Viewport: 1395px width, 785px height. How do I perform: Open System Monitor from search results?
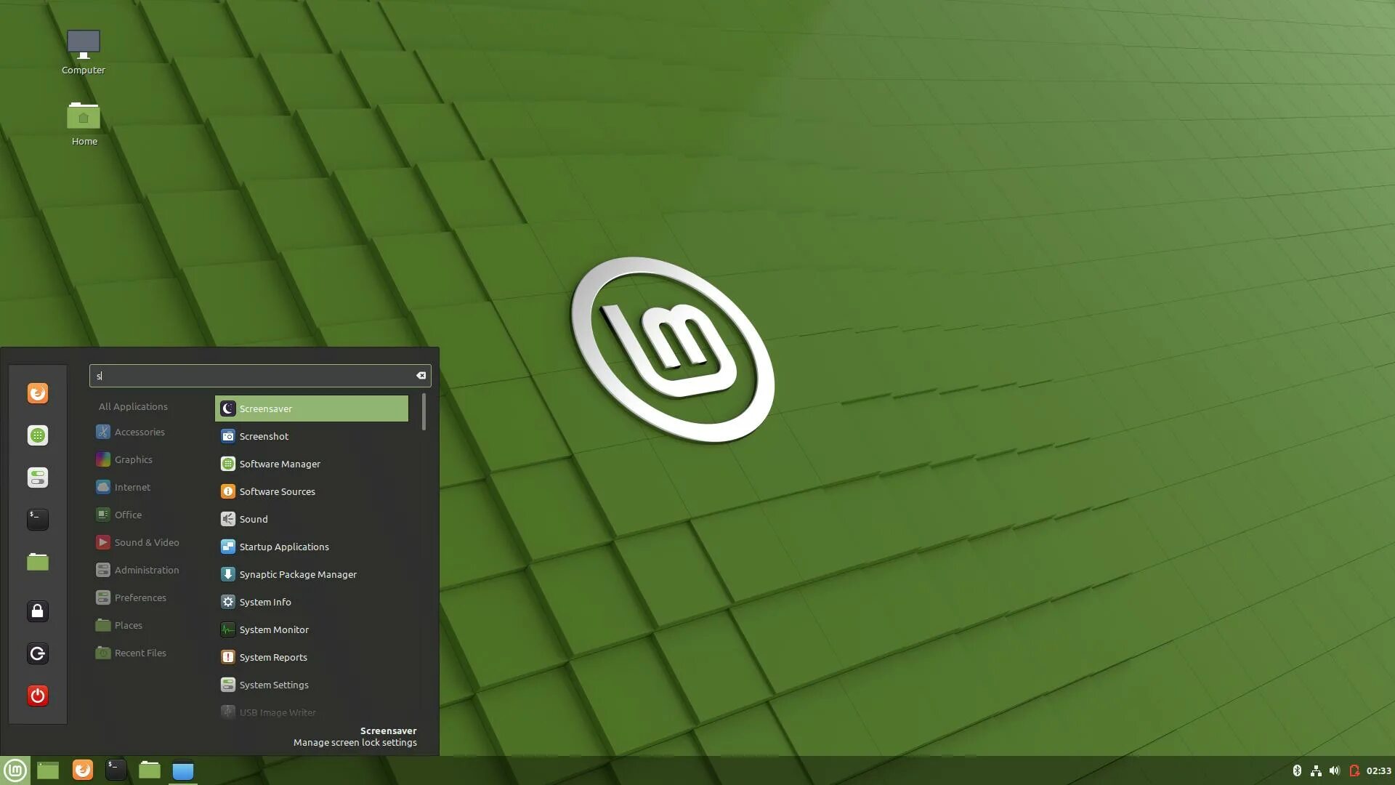point(274,629)
